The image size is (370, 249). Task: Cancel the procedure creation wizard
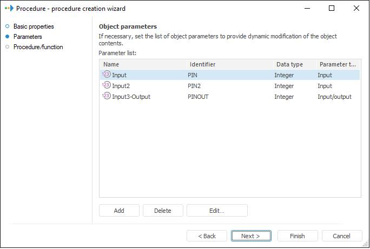(x=342, y=236)
